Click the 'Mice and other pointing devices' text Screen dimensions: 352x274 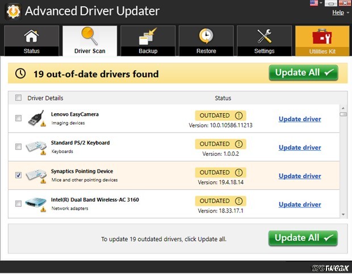[85, 180]
